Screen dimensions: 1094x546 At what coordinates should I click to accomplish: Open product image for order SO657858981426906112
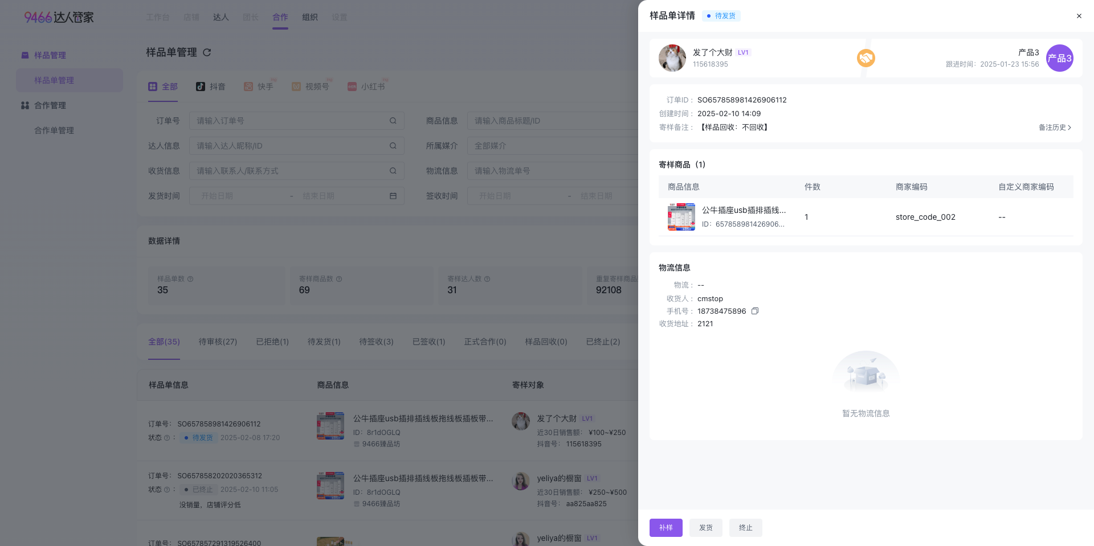(330, 426)
